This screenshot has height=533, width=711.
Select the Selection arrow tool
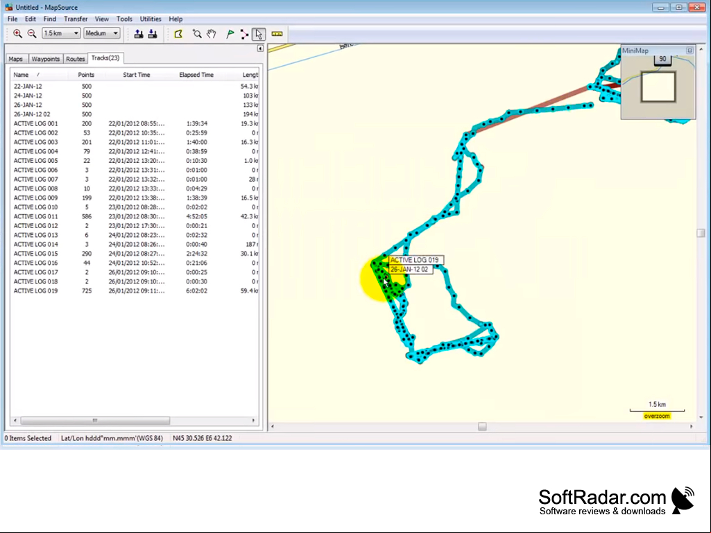coord(259,33)
